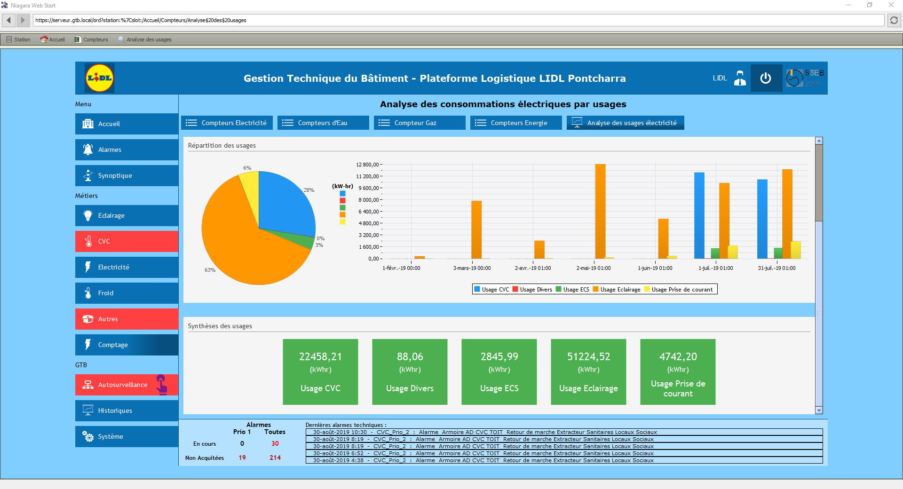Open the Alarmes menu button

pos(127,150)
